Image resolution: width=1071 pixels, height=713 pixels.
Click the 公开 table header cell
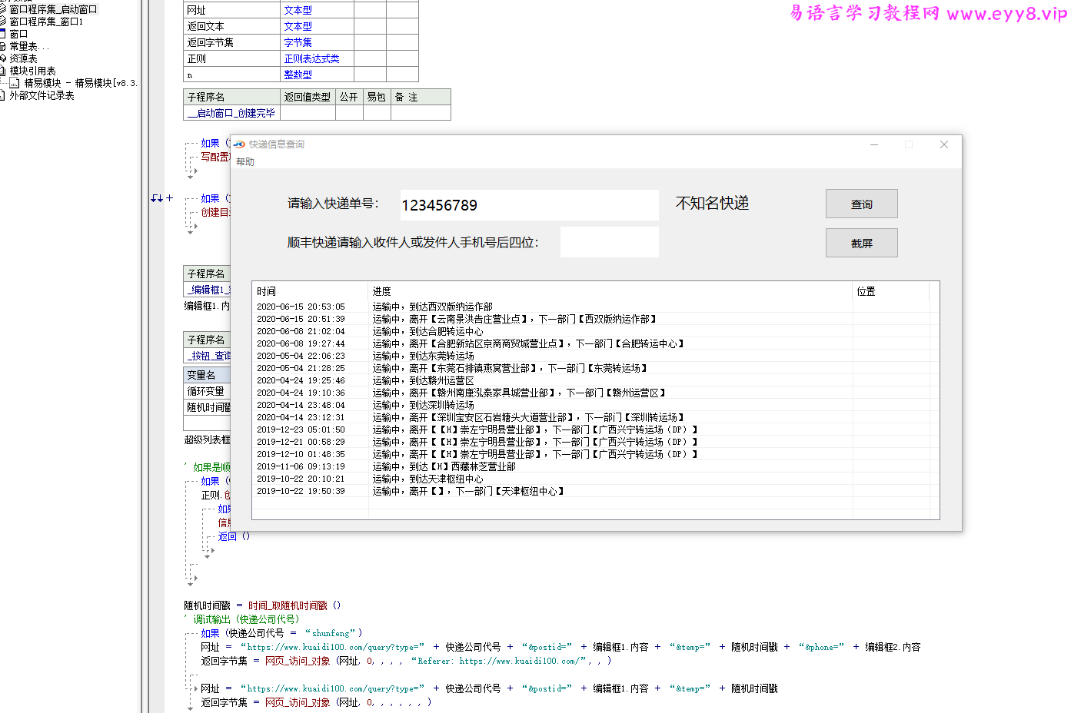(349, 97)
